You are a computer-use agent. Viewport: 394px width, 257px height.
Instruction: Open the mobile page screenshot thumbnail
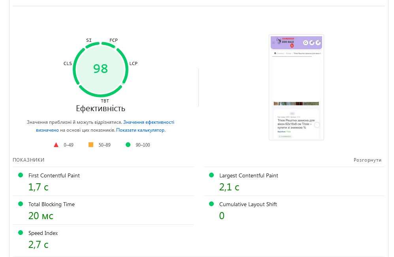click(x=296, y=87)
